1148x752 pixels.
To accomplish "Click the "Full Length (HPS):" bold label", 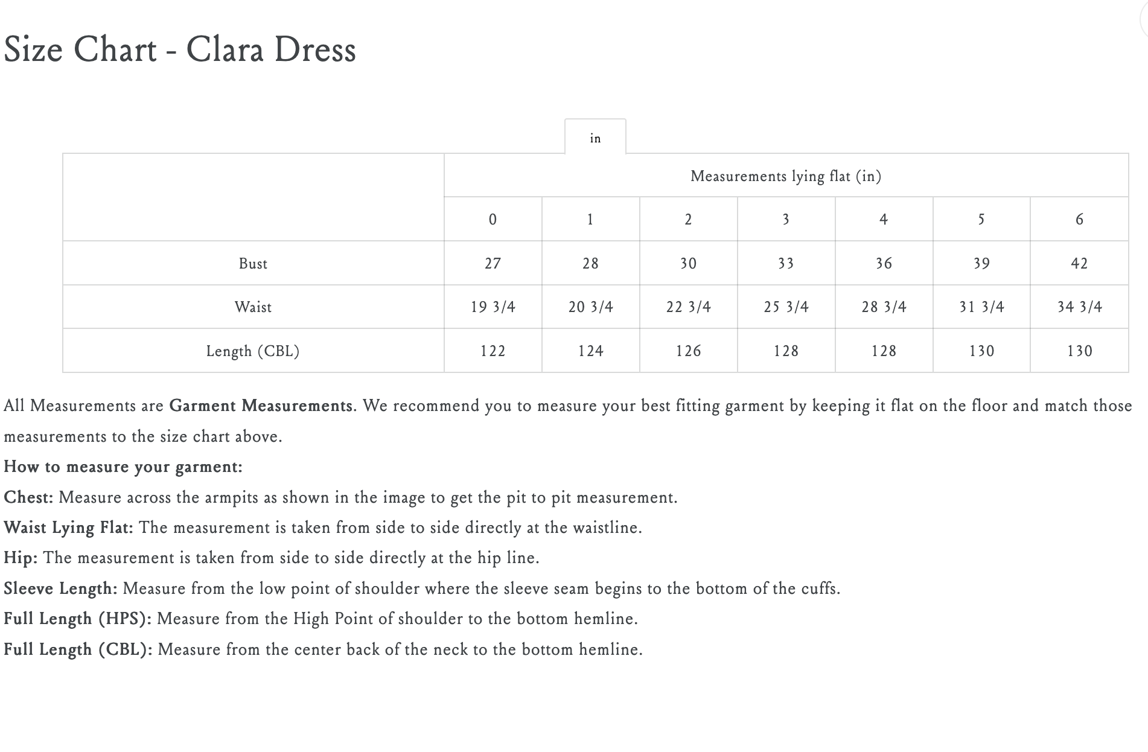I will coord(77,619).
